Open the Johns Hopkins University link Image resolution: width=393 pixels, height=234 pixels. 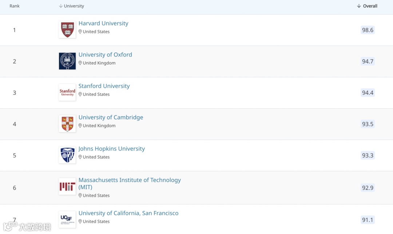click(x=112, y=149)
